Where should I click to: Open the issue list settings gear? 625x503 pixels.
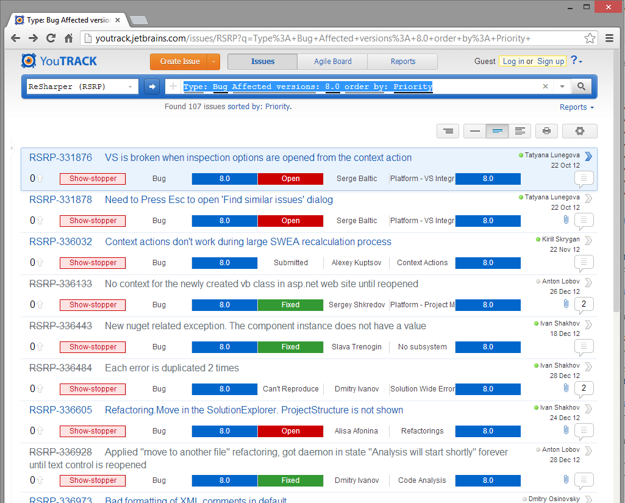(x=579, y=130)
